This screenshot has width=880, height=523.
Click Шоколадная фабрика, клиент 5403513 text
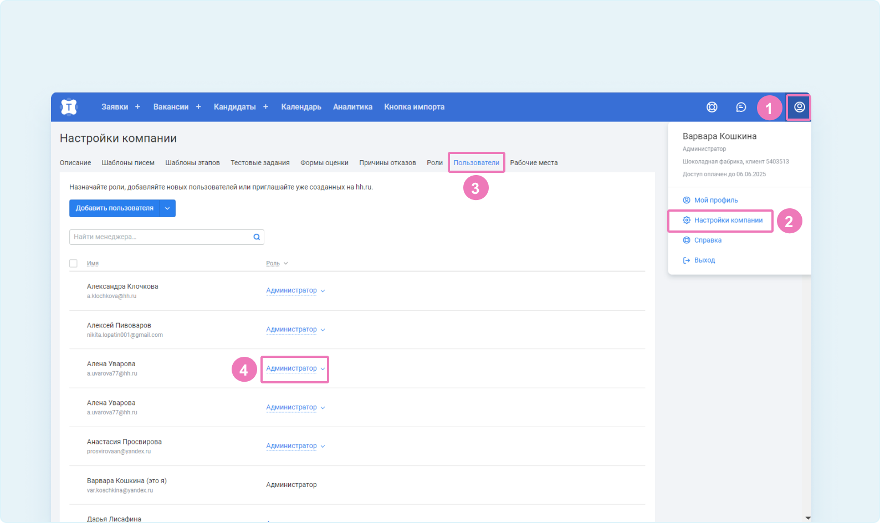pyautogui.click(x=736, y=162)
